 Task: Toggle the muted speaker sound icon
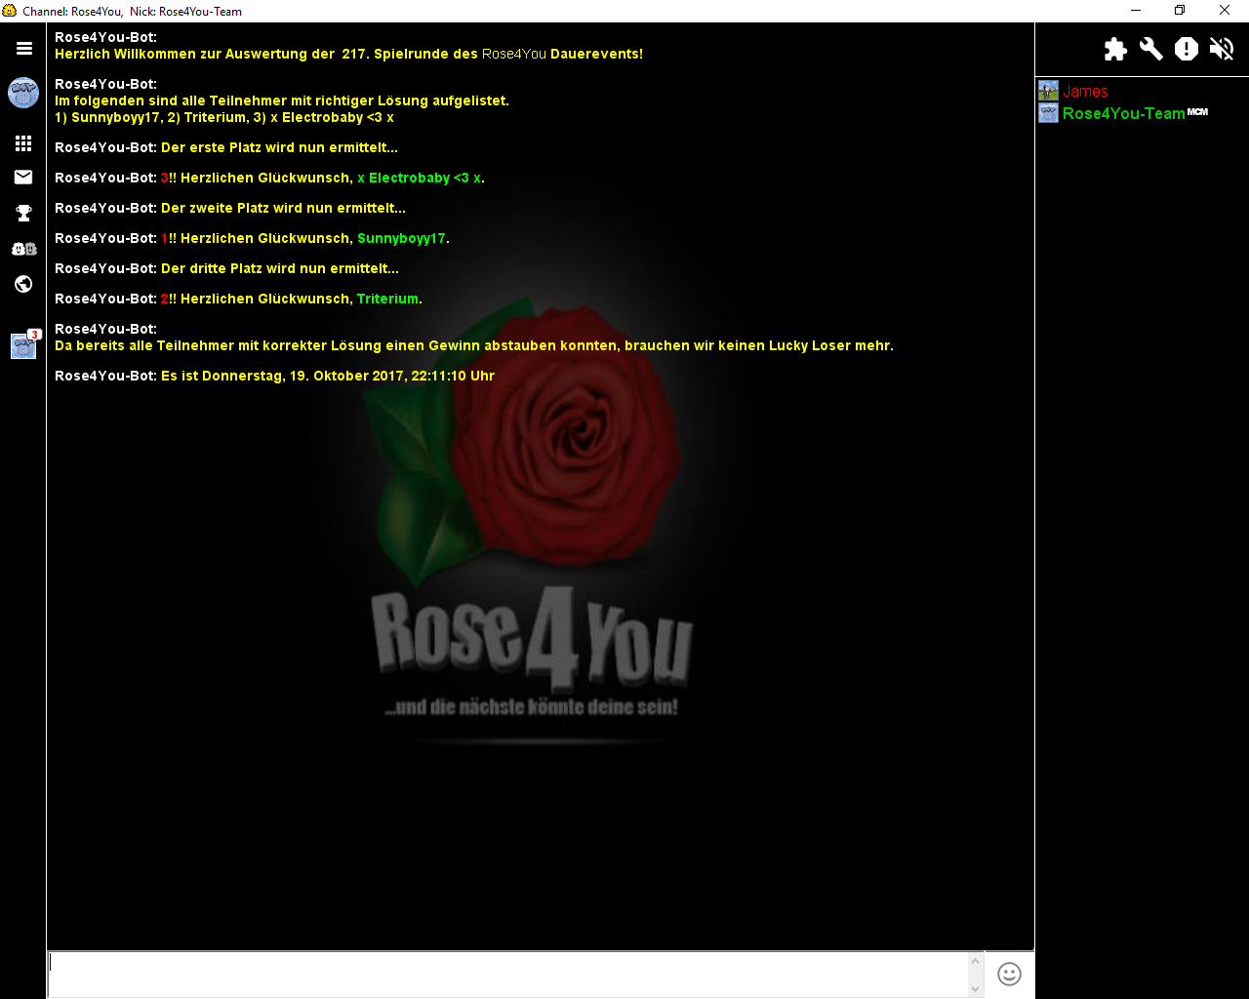[x=1222, y=49]
